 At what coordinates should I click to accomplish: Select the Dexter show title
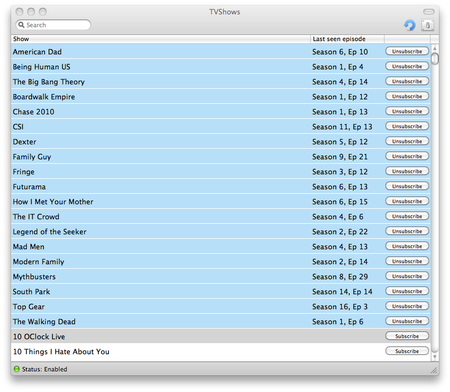[24, 142]
